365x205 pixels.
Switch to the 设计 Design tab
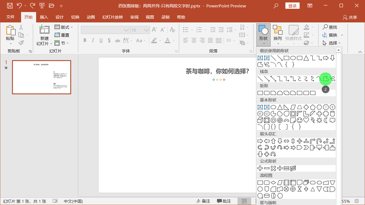59,17
